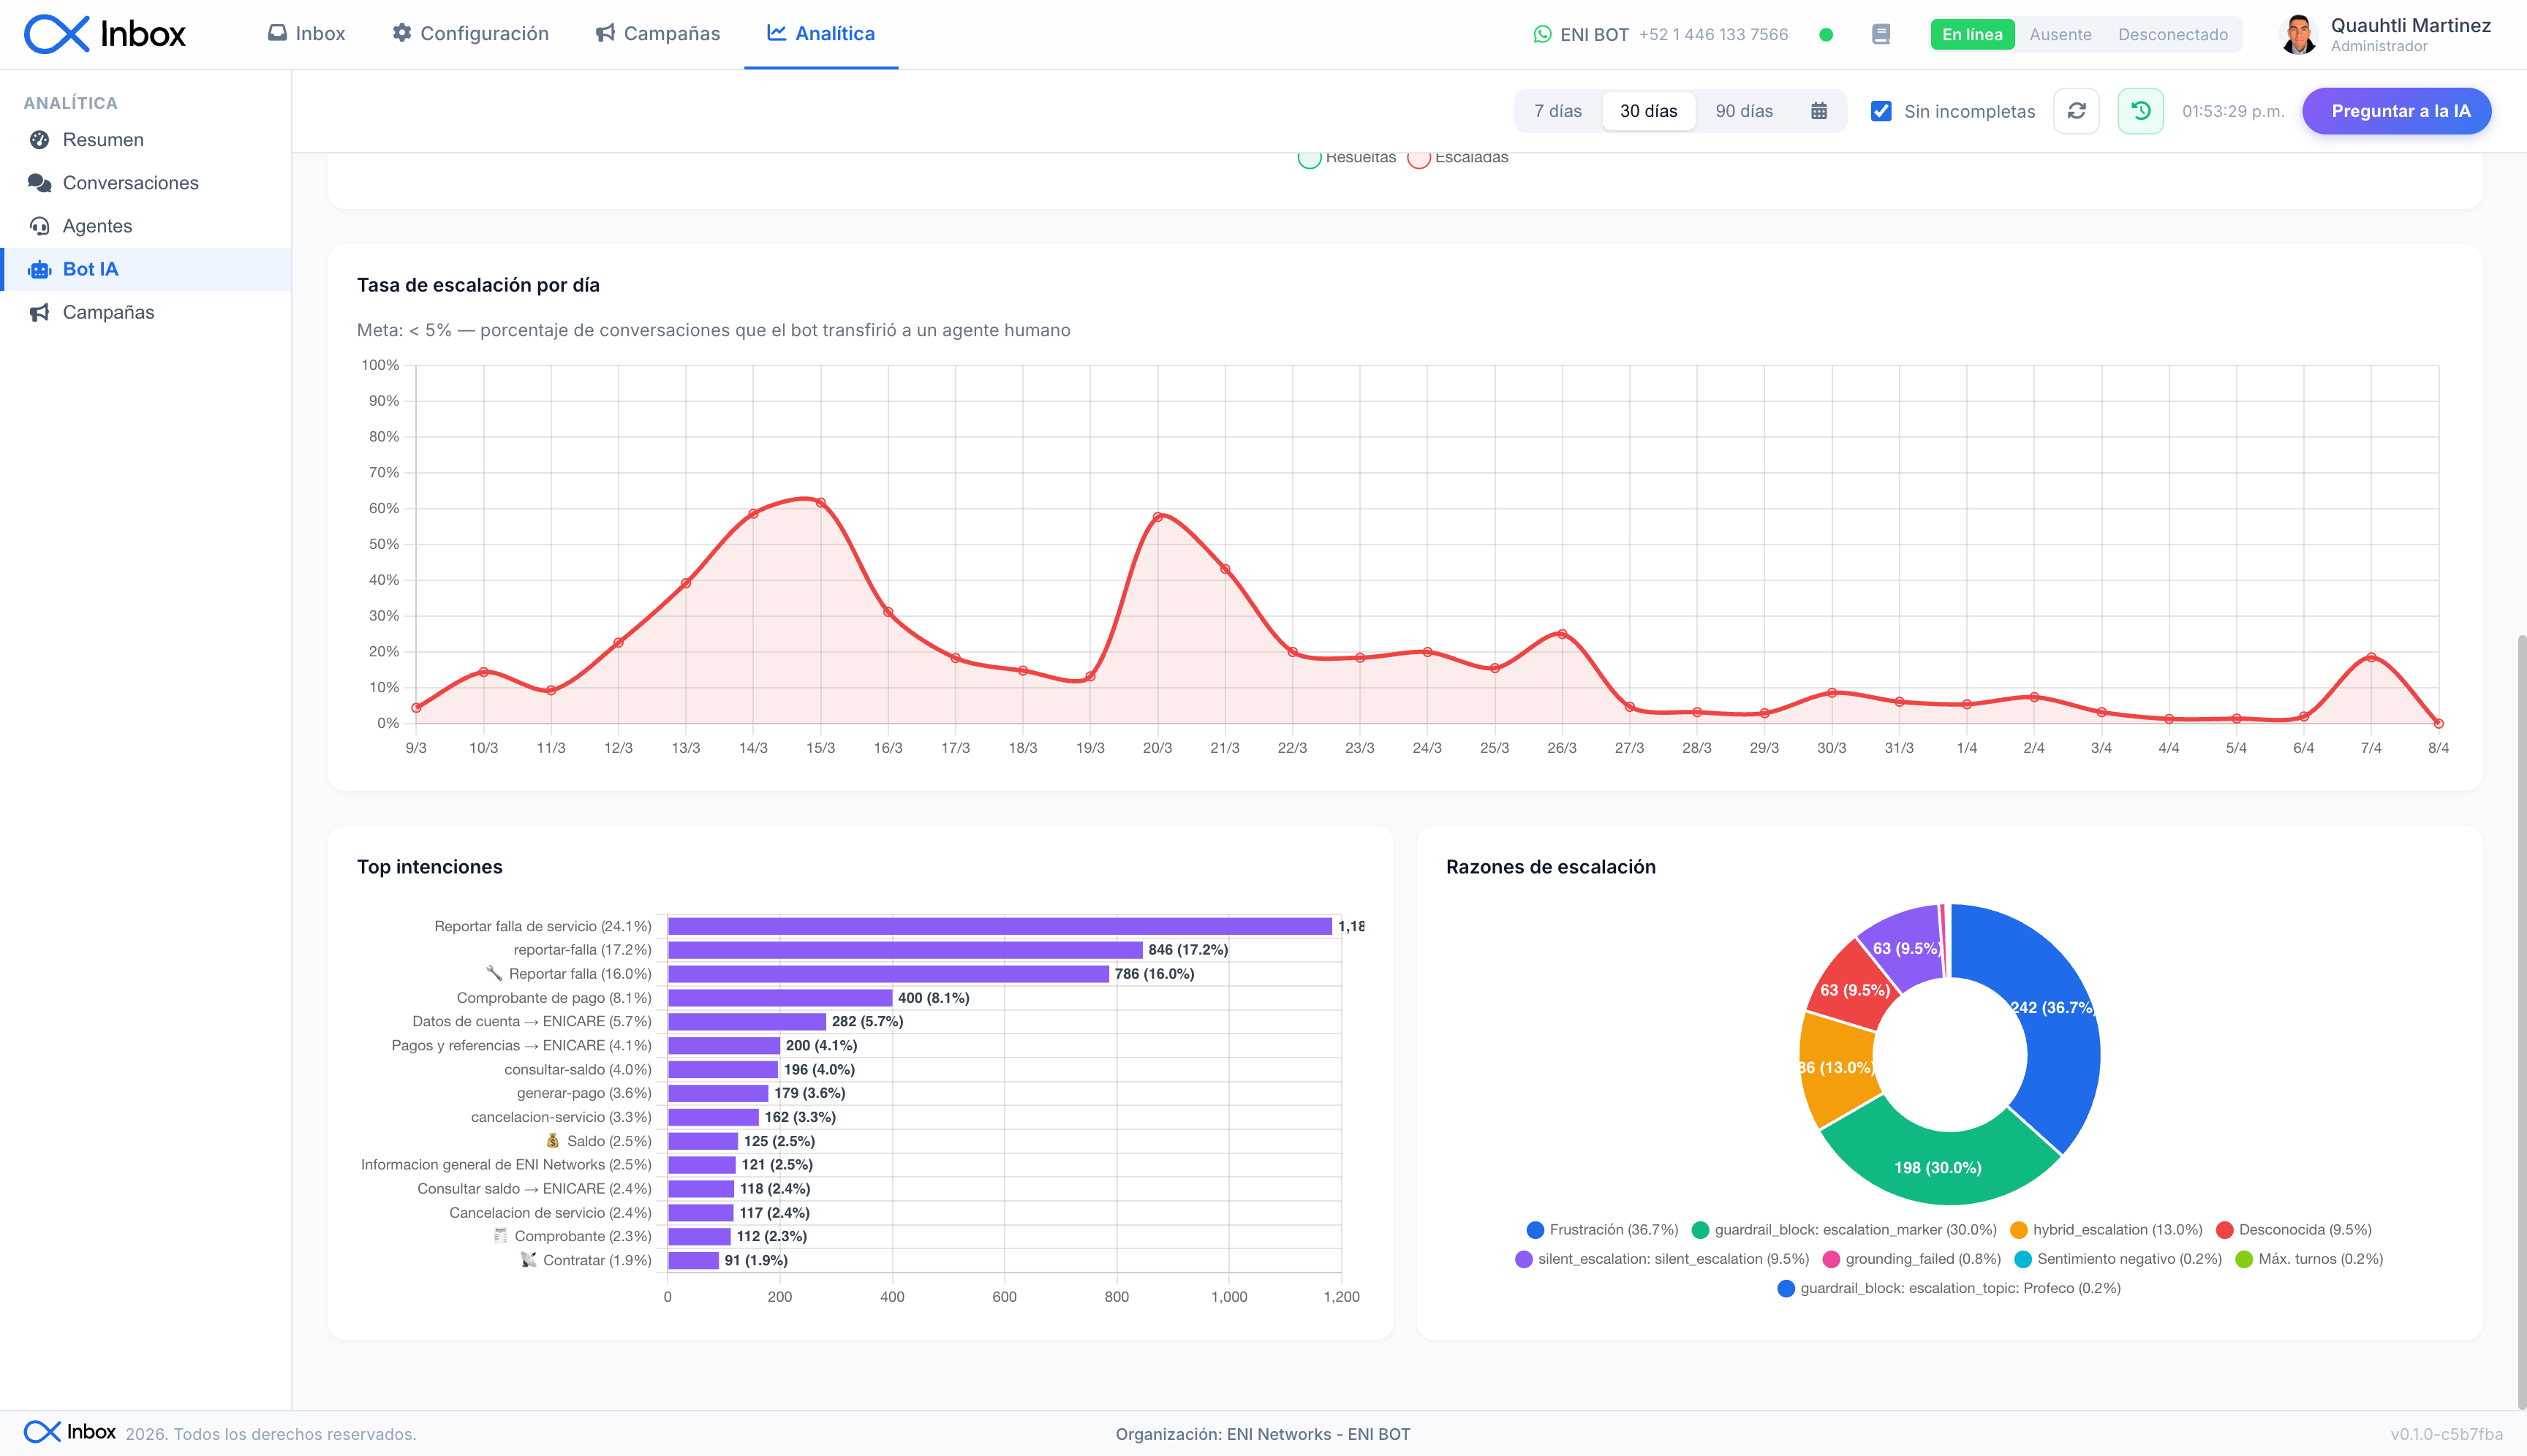Switch to the Configuración tab

[470, 34]
